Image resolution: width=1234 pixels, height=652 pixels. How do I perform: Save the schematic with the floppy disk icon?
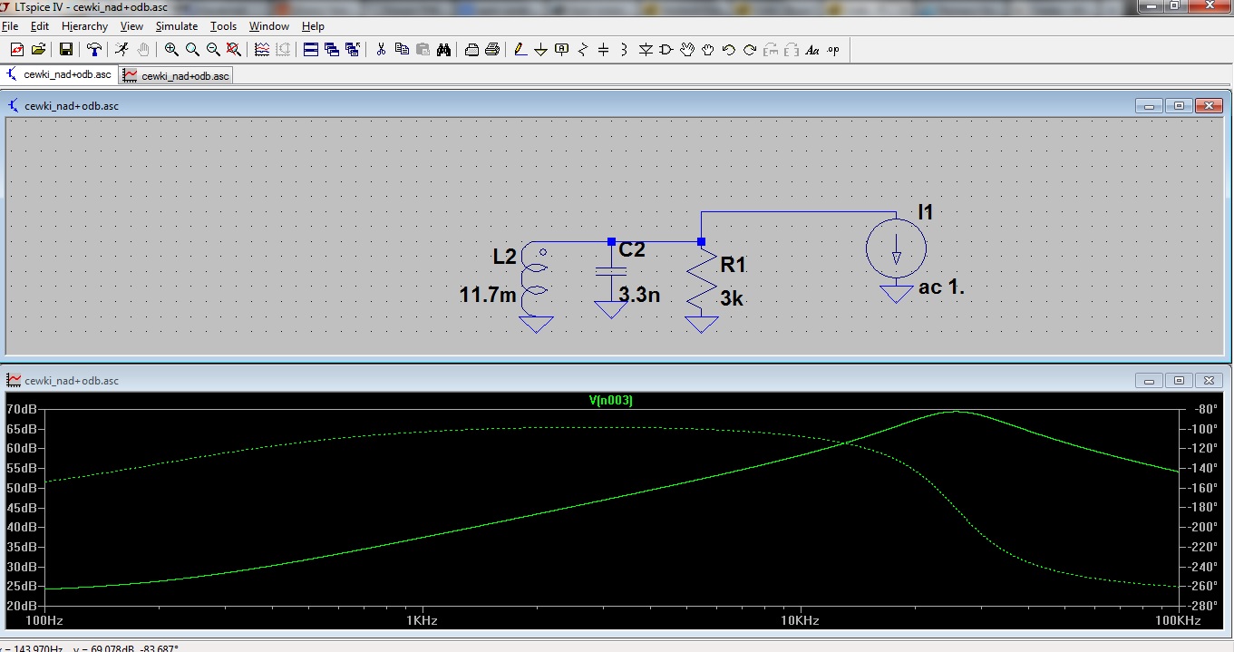[66, 49]
